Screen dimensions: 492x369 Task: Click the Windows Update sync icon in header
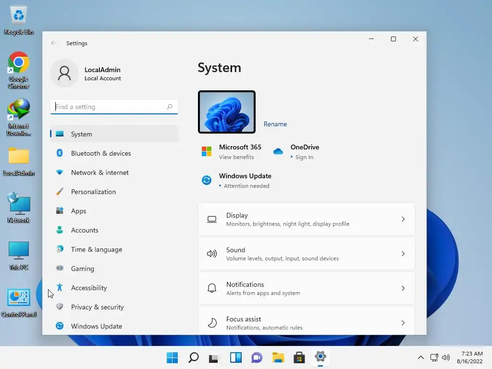207,181
